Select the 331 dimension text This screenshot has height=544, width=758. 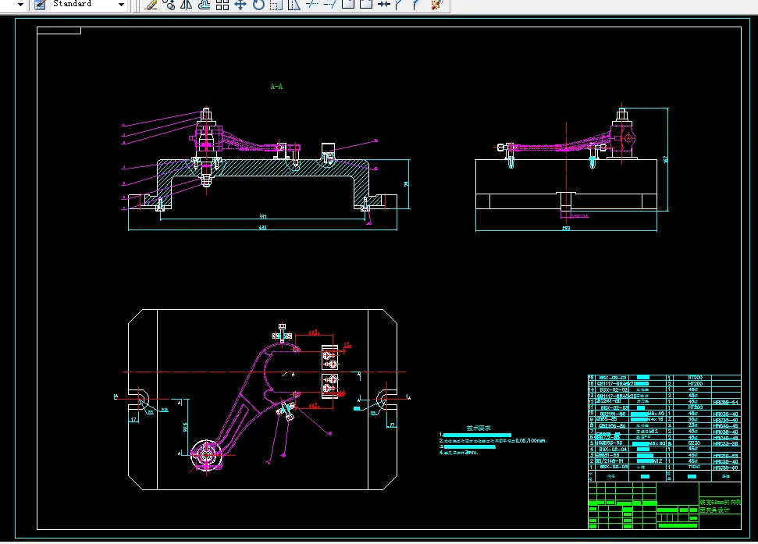point(263,217)
